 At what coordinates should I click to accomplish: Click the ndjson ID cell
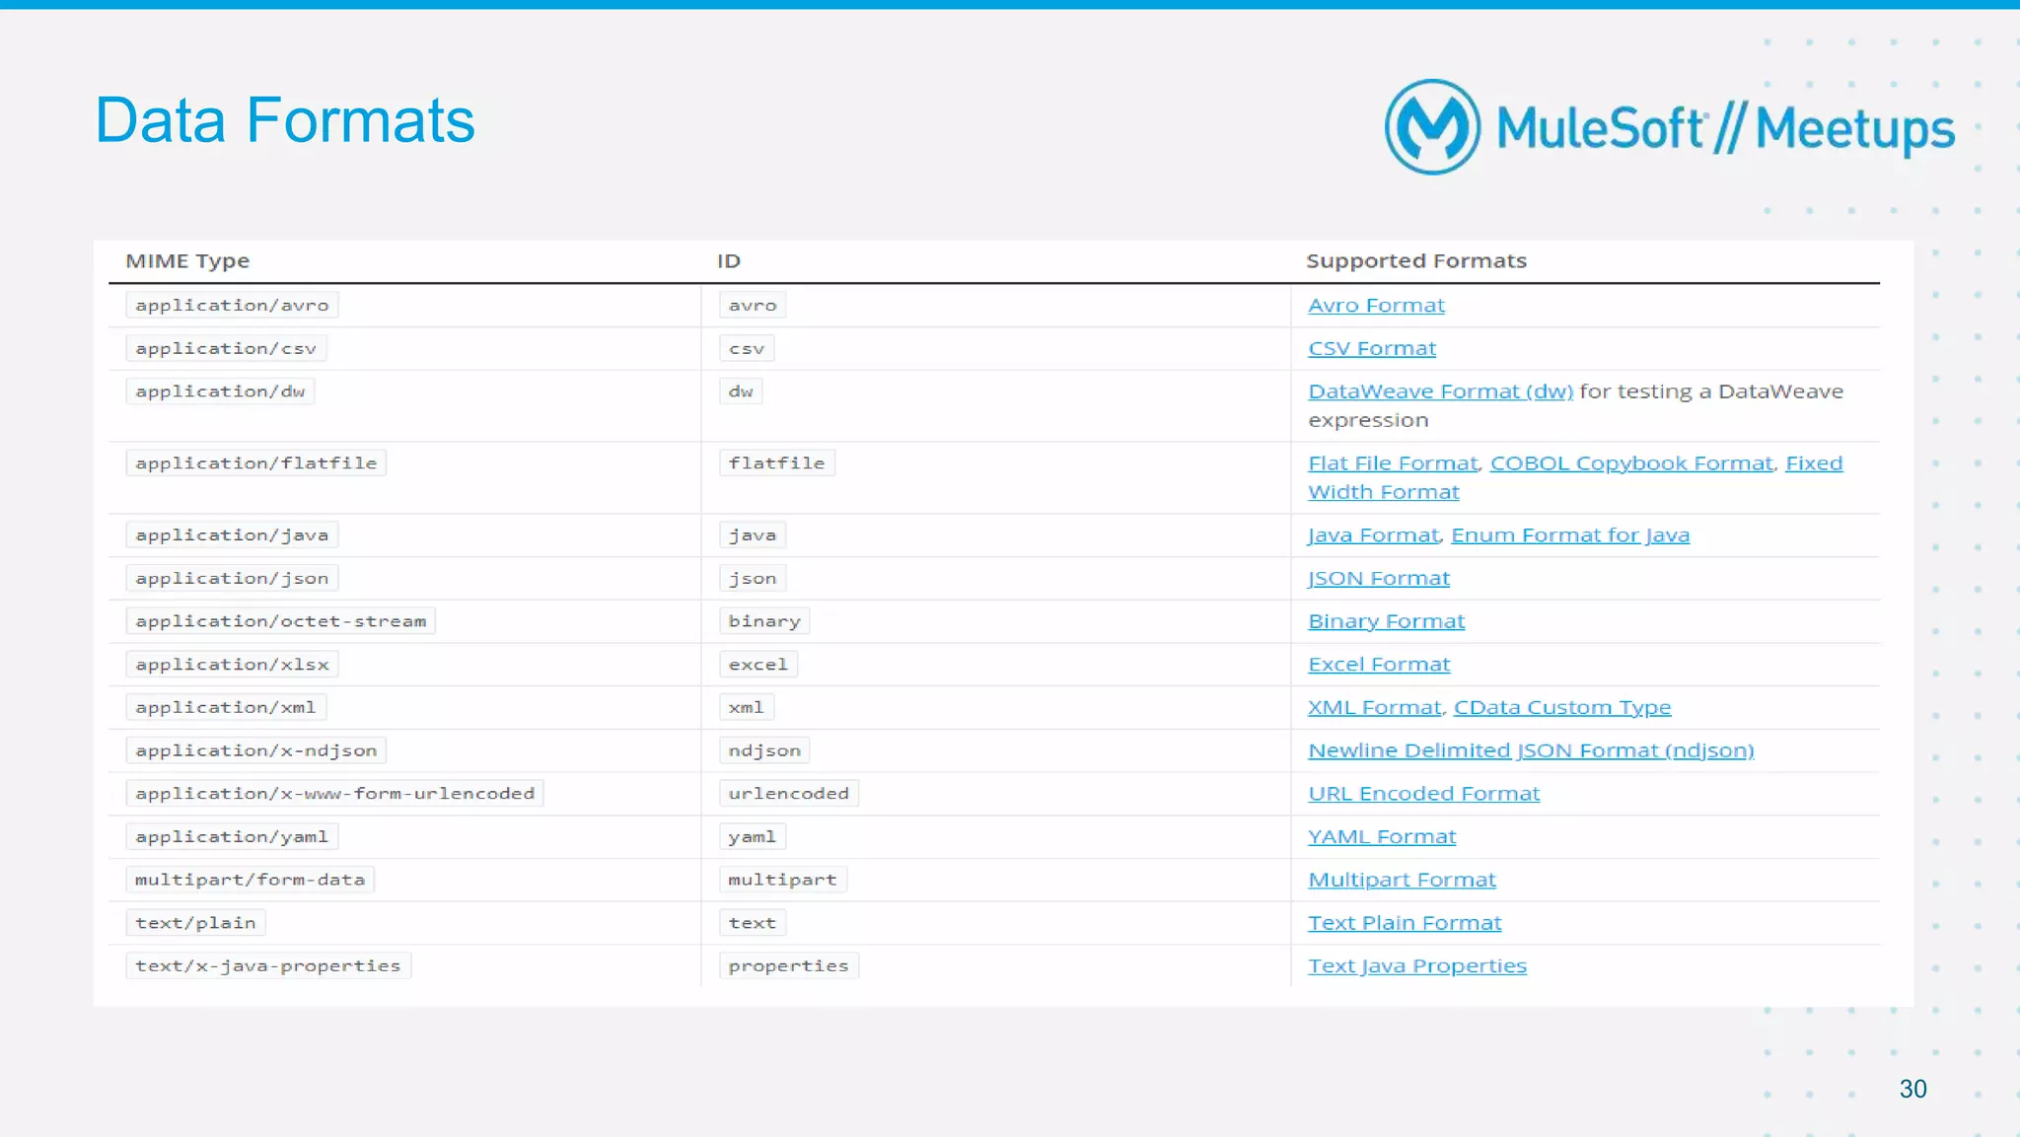pyautogui.click(x=764, y=750)
